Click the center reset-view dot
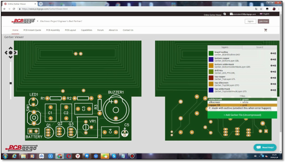 pos(11,53)
